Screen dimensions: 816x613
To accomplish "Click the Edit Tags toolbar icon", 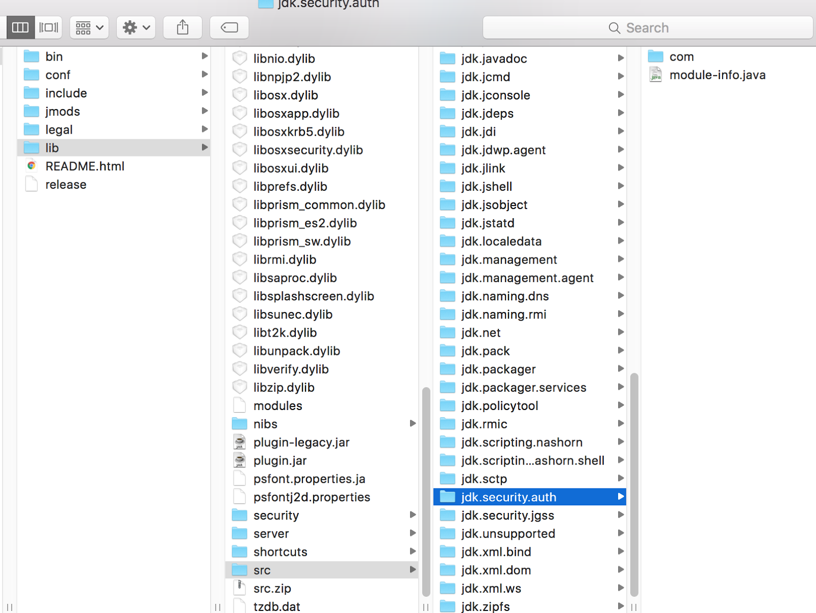I will (x=229, y=27).
